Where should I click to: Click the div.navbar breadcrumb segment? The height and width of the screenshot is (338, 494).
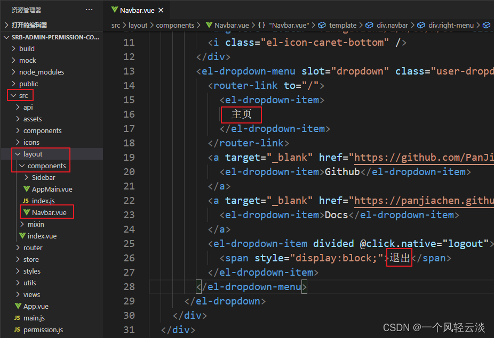tap(392, 25)
